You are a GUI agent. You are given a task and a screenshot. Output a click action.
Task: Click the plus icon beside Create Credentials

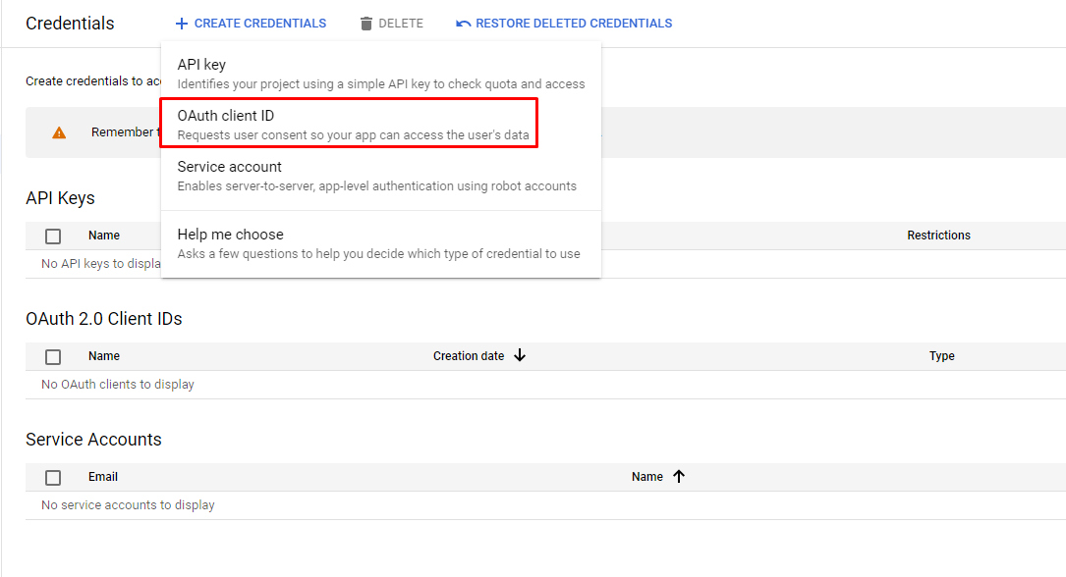point(181,24)
